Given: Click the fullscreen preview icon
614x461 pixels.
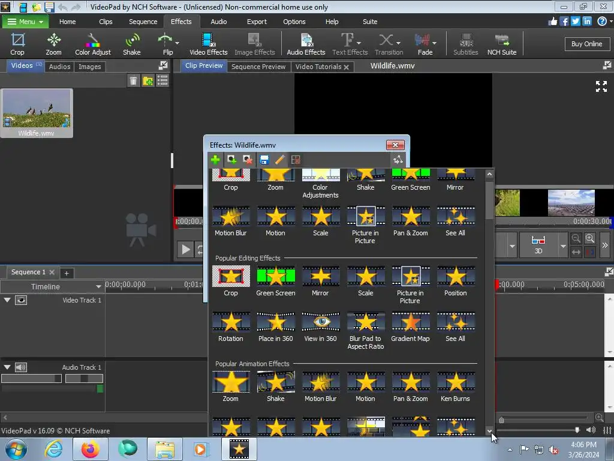Looking at the screenshot, I should click(x=601, y=86).
